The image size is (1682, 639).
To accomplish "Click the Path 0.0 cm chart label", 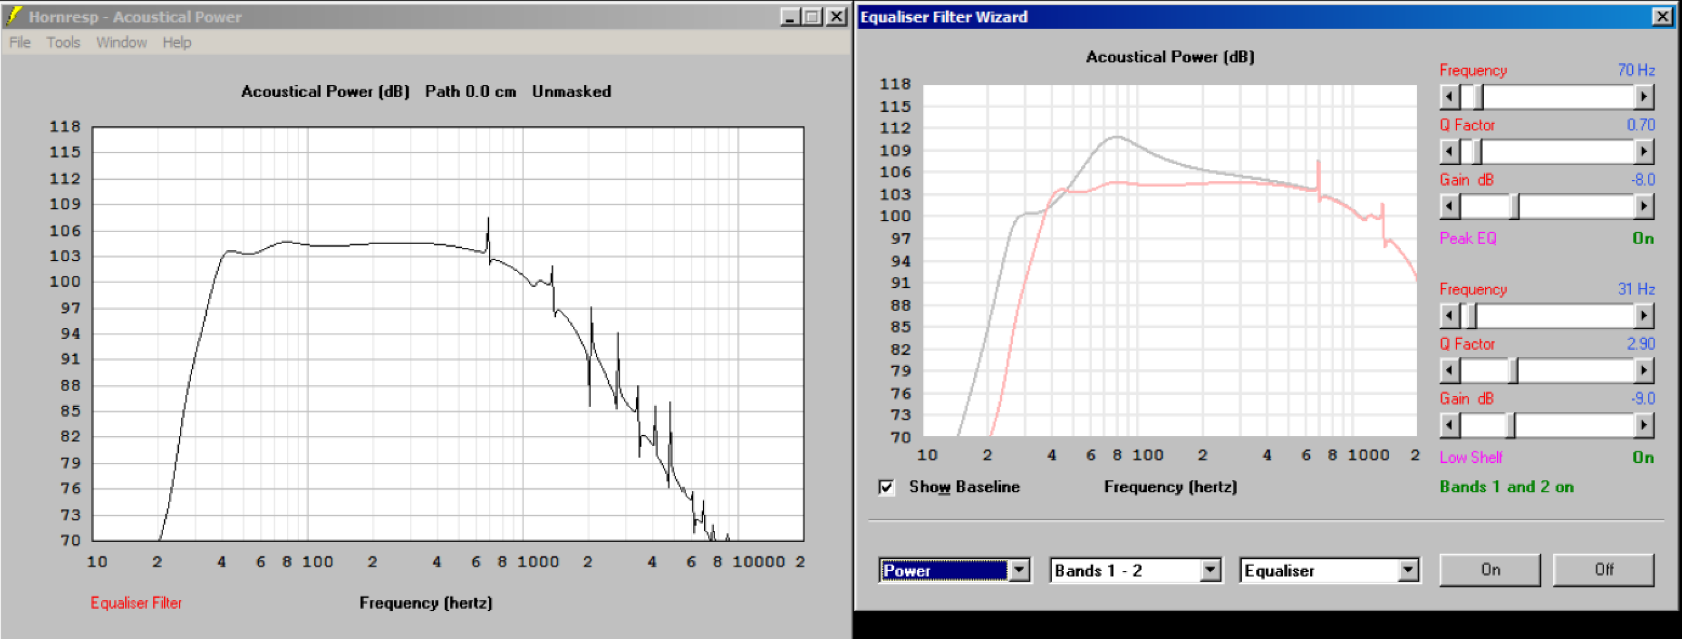I will tap(470, 92).
